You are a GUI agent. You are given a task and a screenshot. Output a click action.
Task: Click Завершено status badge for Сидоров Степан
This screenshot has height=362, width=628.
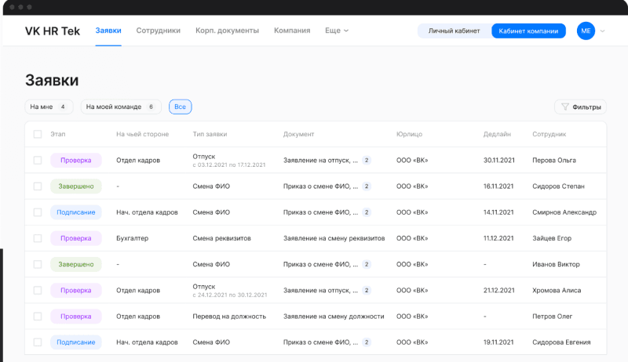(76, 186)
